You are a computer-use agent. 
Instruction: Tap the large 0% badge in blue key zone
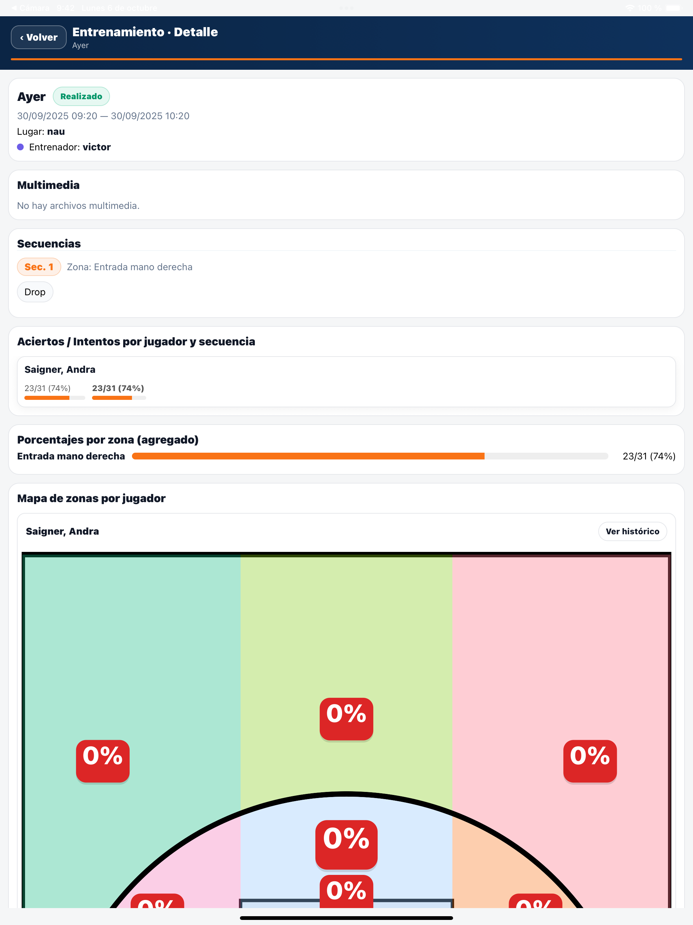[x=346, y=844]
